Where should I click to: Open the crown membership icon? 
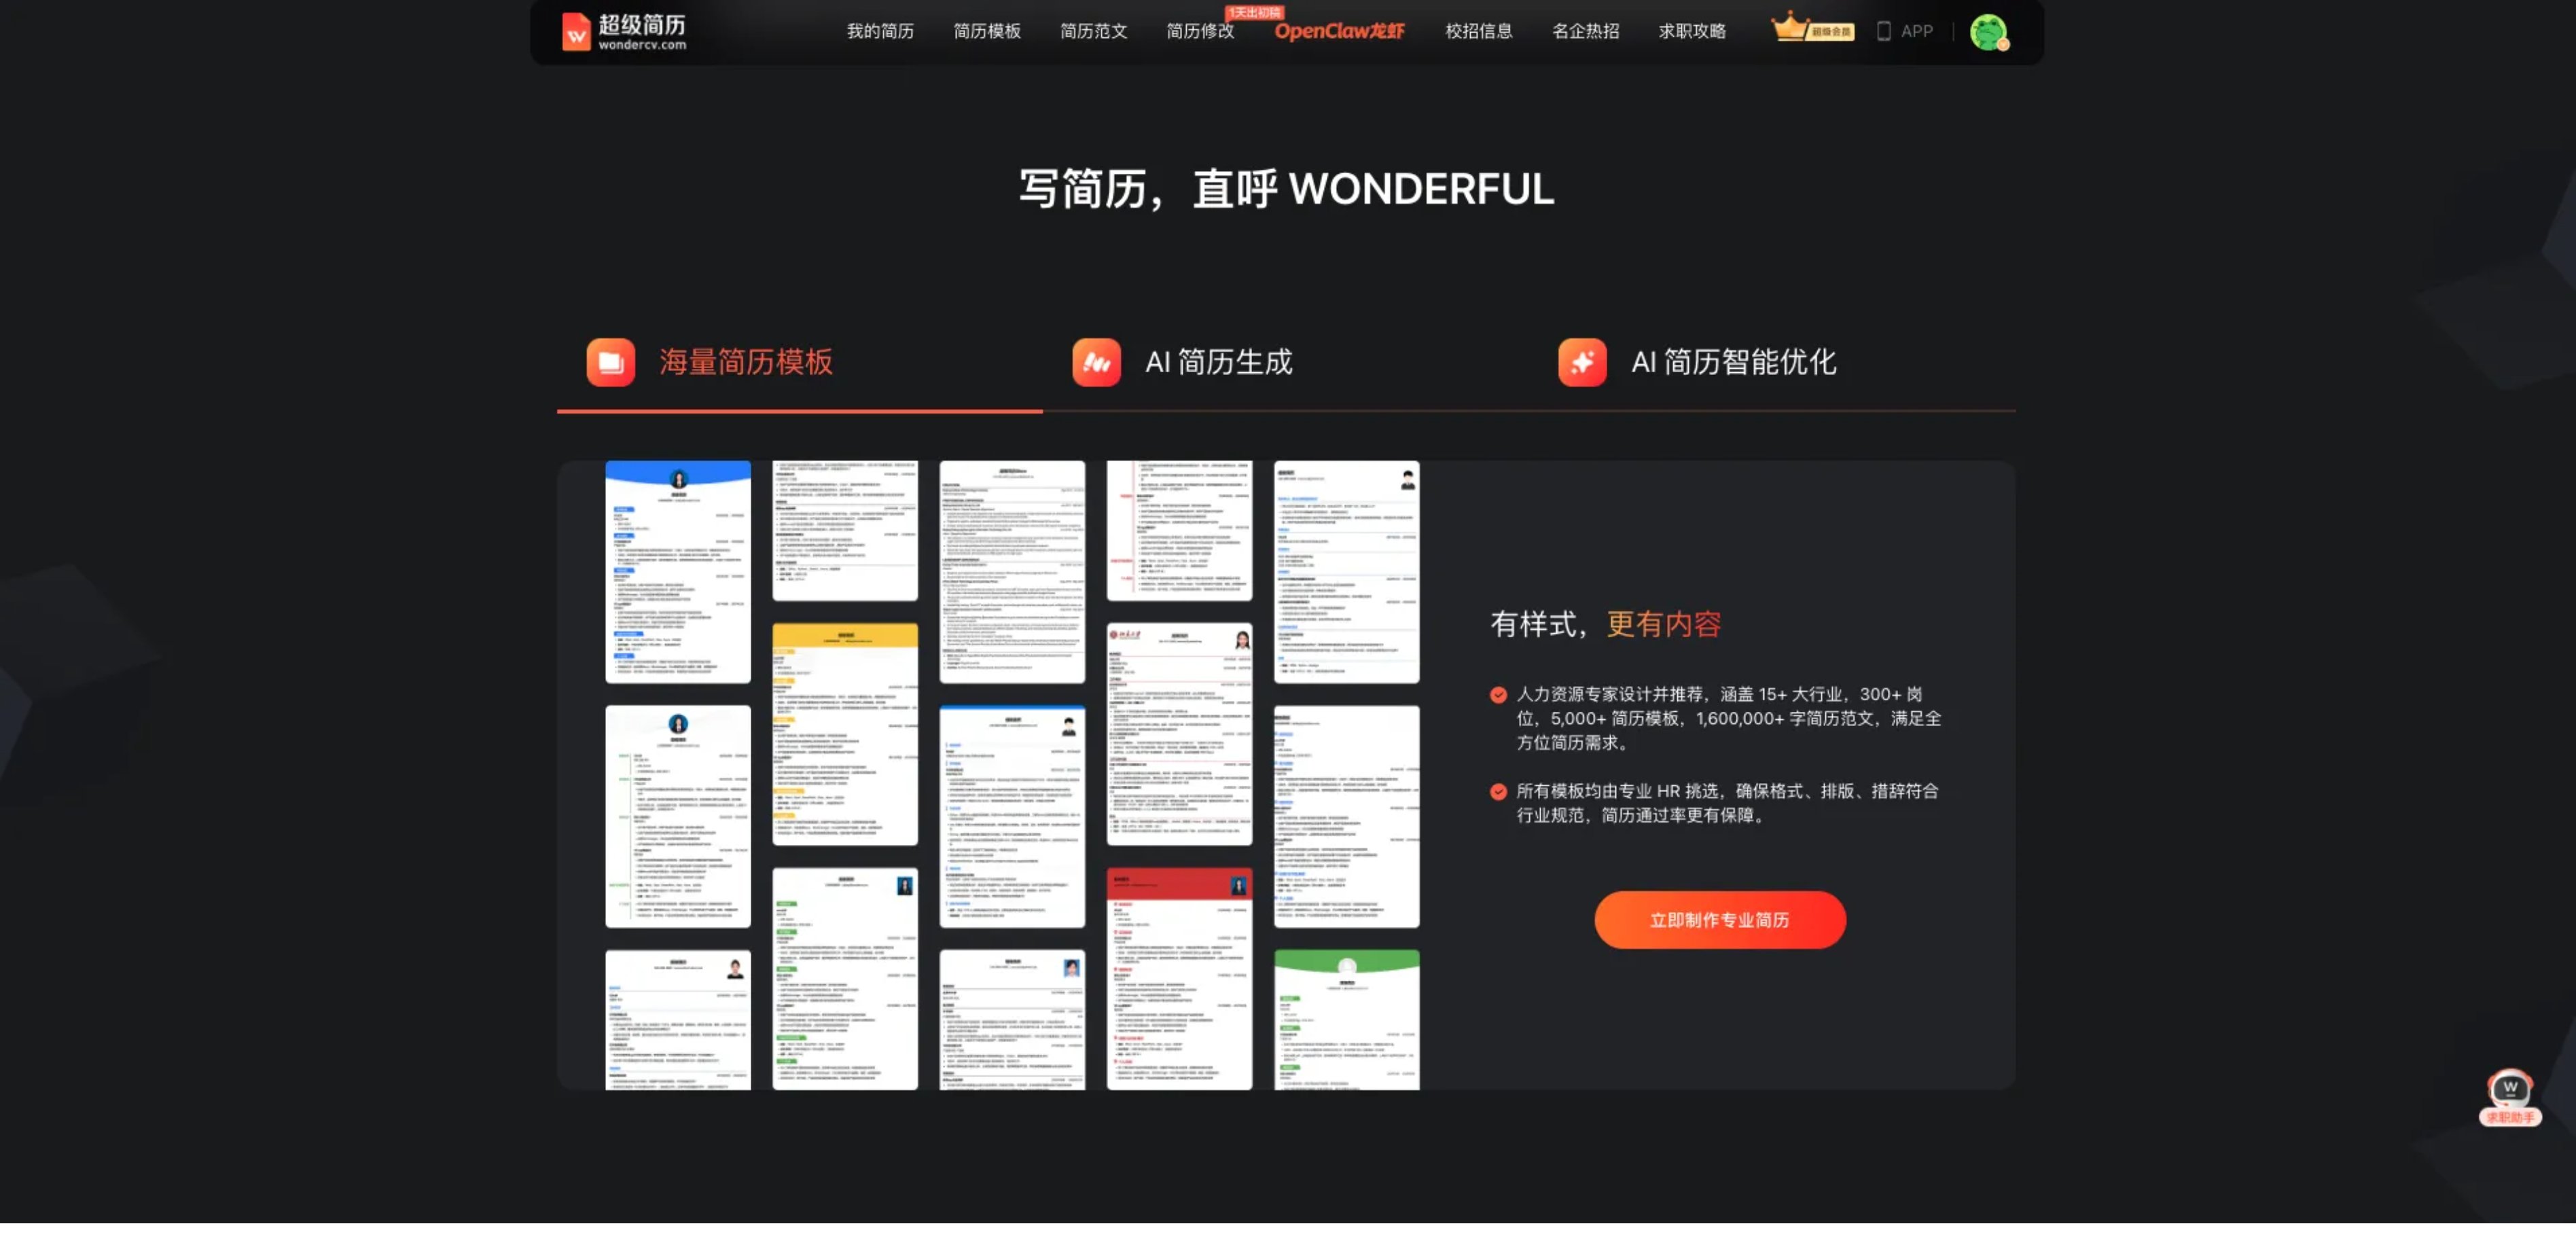[1812, 28]
